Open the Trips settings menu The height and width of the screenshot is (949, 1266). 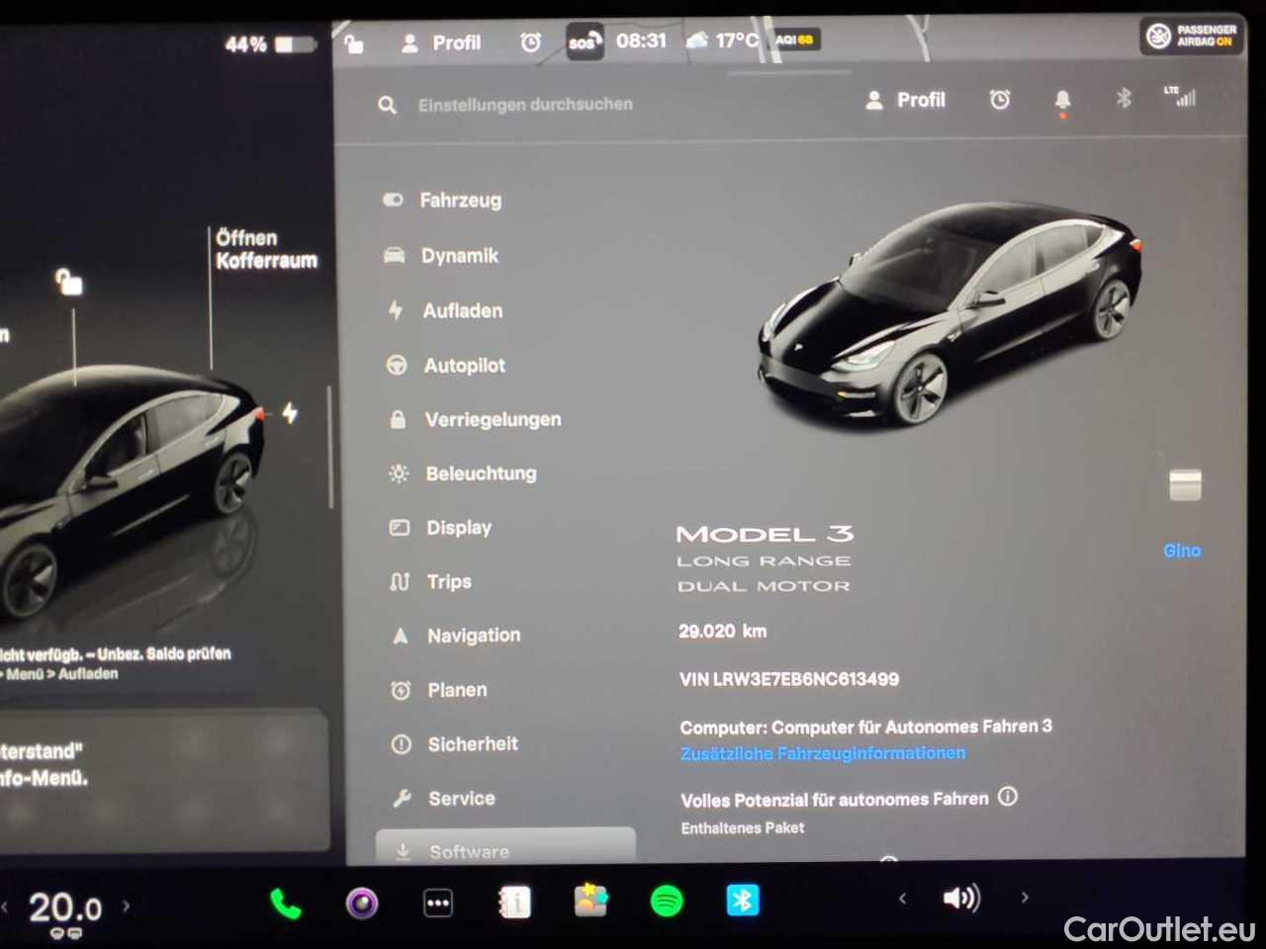[x=430, y=581]
